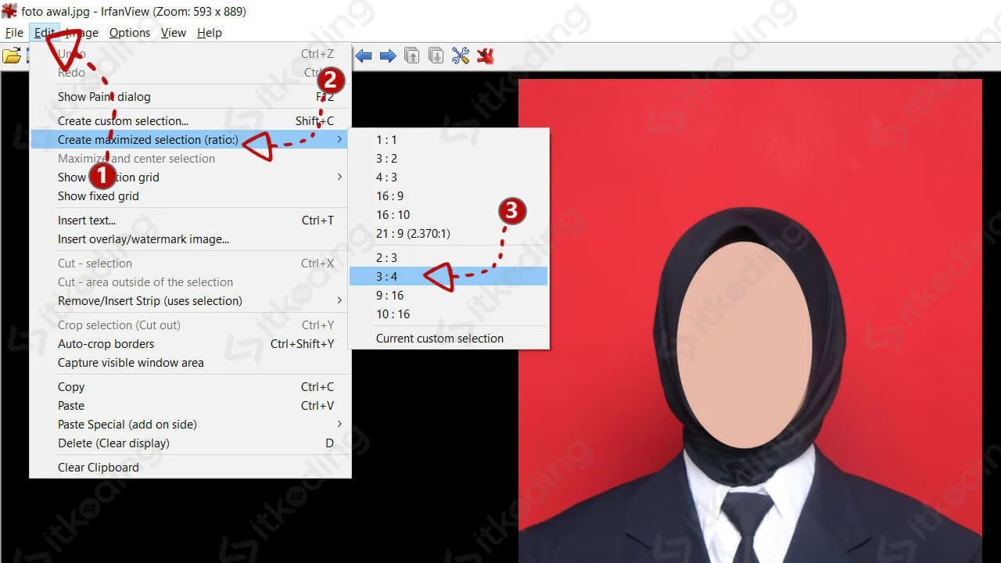The width and height of the screenshot is (1001, 563).
Task: Click the IrfanView title bar app icon
Action: (x=9, y=11)
